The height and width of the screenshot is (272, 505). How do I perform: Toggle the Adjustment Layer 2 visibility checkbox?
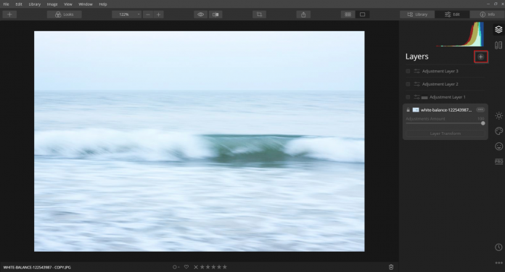pos(408,84)
